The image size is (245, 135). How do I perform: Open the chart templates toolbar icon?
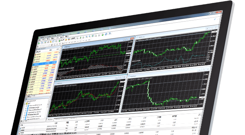pos(110,34)
